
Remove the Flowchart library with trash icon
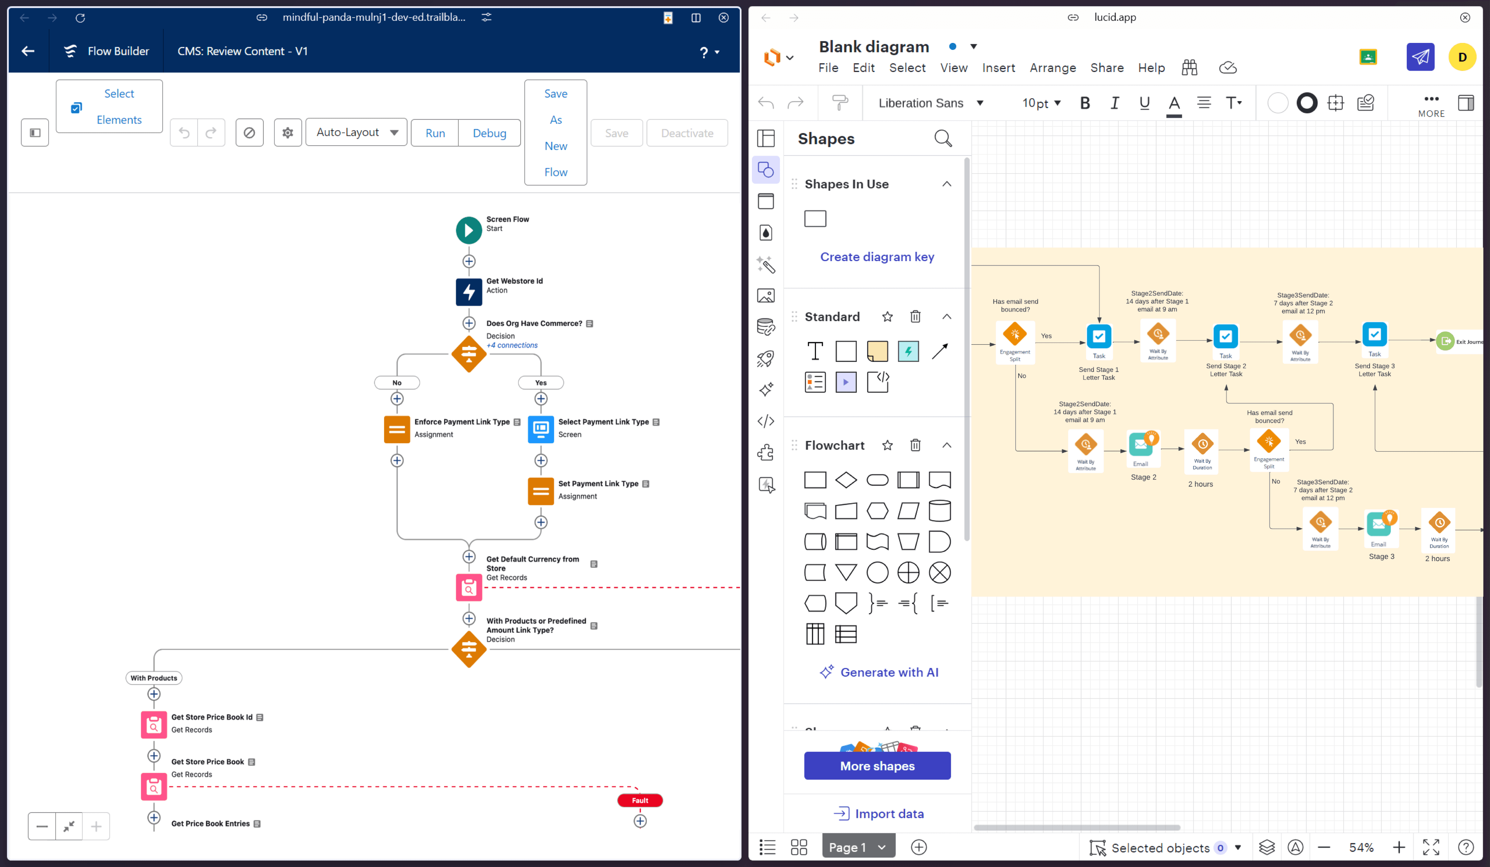pyautogui.click(x=915, y=446)
